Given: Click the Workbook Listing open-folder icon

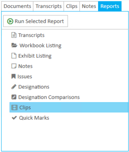Looking at the screenshot, I should (14, 45).
